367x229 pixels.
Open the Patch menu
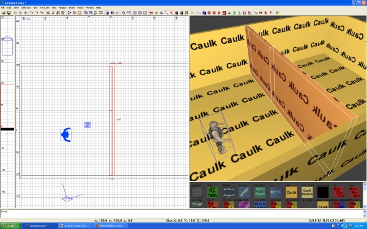coord(80,8)
